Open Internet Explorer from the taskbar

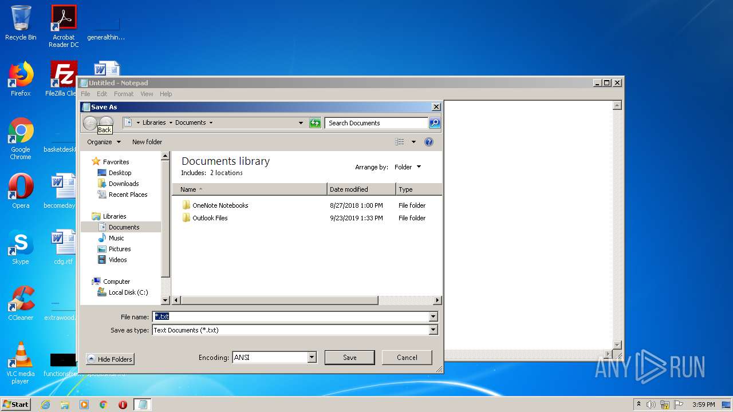click(45, 405)
